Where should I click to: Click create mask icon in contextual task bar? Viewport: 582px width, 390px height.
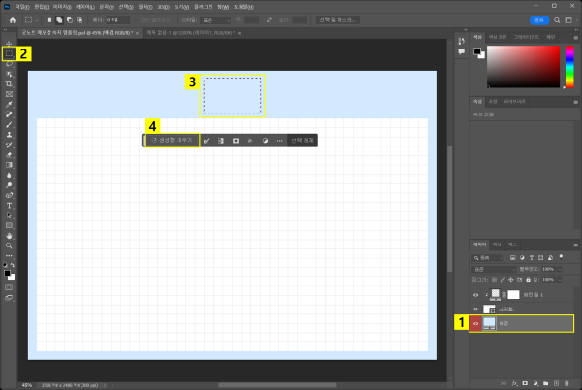pos(236,141)
